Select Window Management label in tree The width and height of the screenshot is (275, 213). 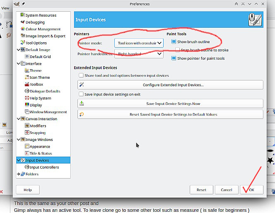tap(48, 112)
